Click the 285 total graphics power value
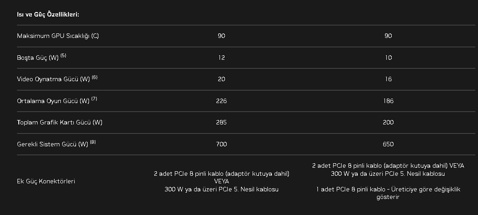This screenshot has width=478, height=215. point(221,122)
